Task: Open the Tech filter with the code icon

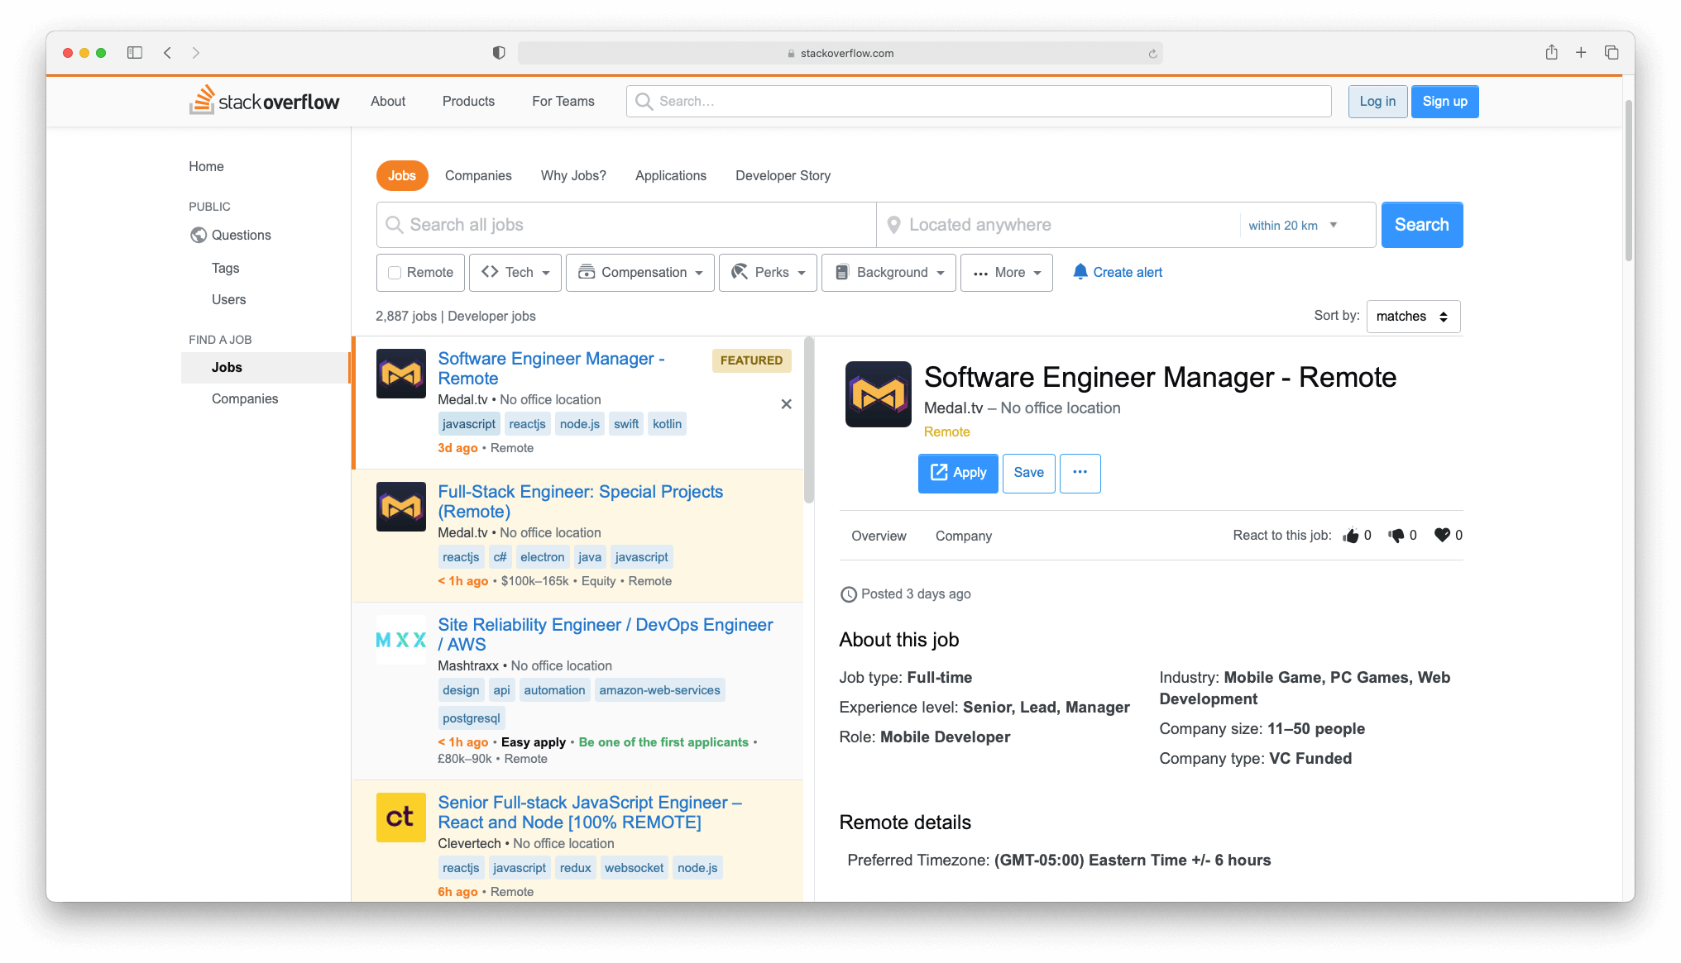Action: click(x=515, y=272)
